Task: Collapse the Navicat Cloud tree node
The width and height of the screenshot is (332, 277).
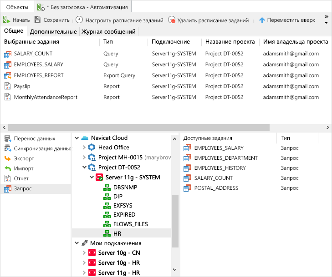Action: [76, 138]
